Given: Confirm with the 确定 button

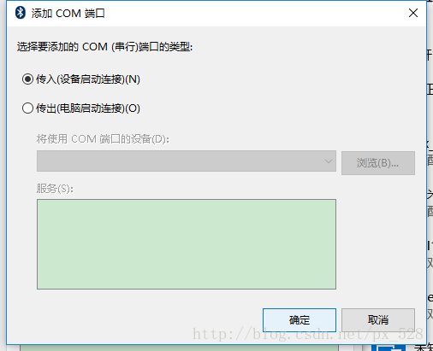Looking at the screenshot, I should pos(300,320).
